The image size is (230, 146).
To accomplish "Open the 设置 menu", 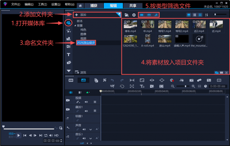I will click(x=56, y=4).
